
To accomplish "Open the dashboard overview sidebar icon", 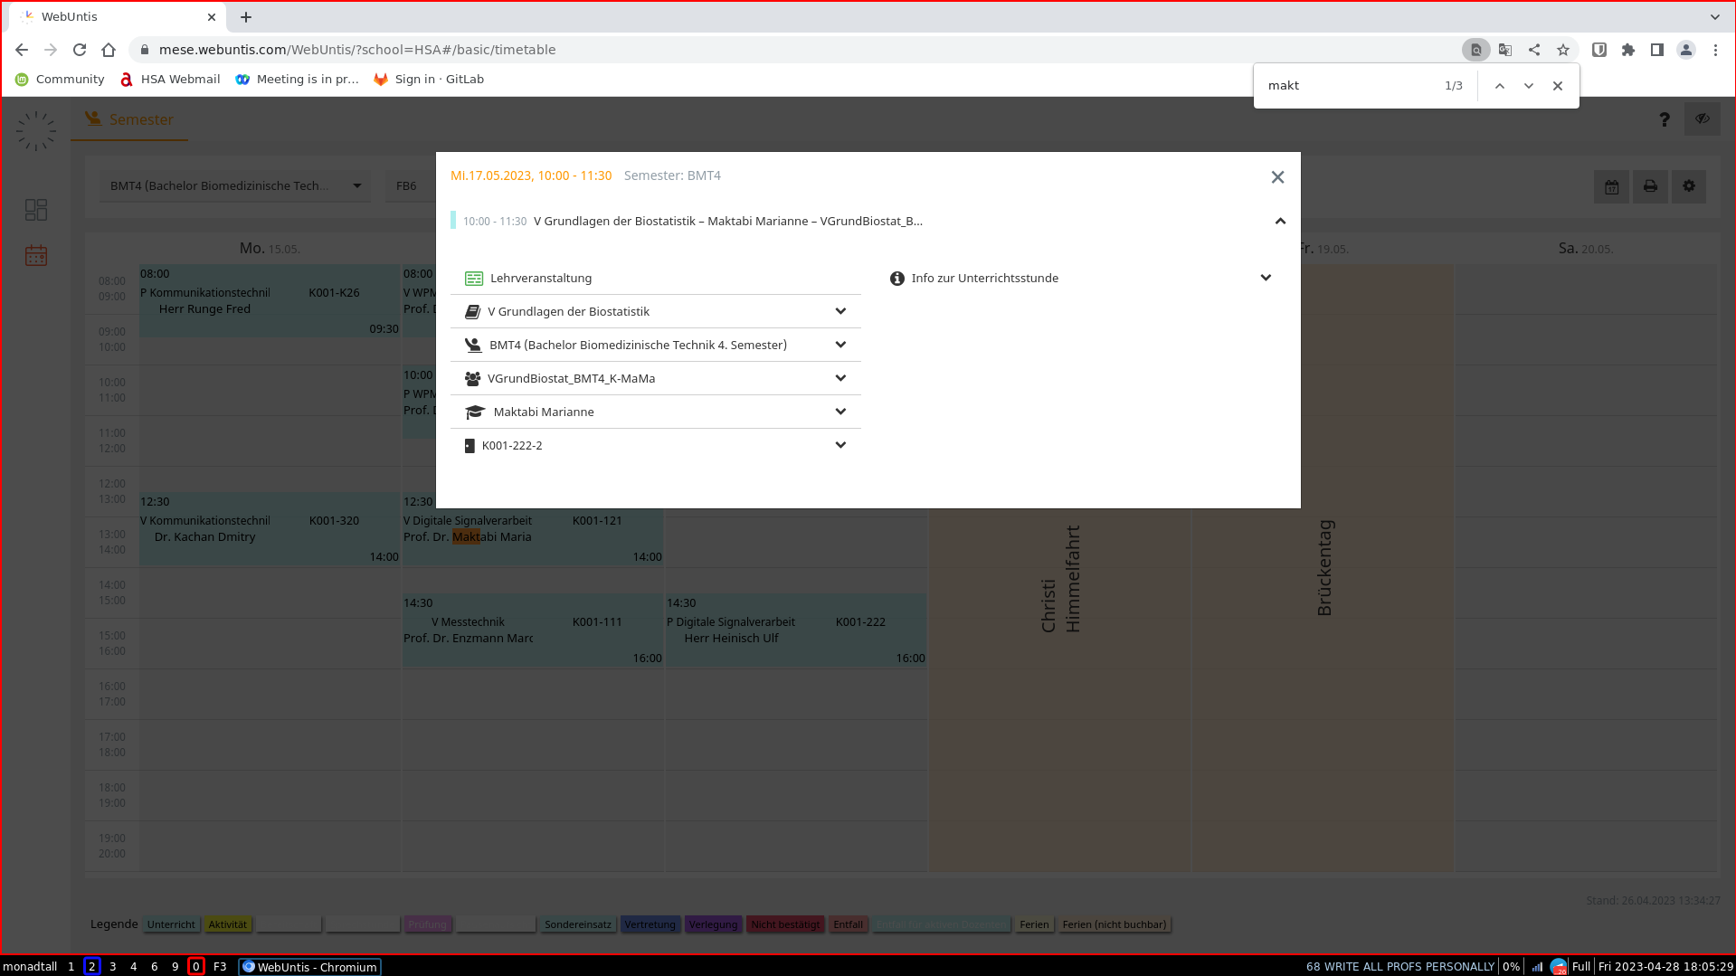I will pyautogui.click(x=36, y=210).
